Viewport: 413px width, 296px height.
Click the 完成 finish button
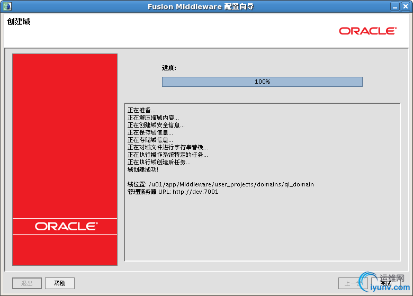coord(385,283)
